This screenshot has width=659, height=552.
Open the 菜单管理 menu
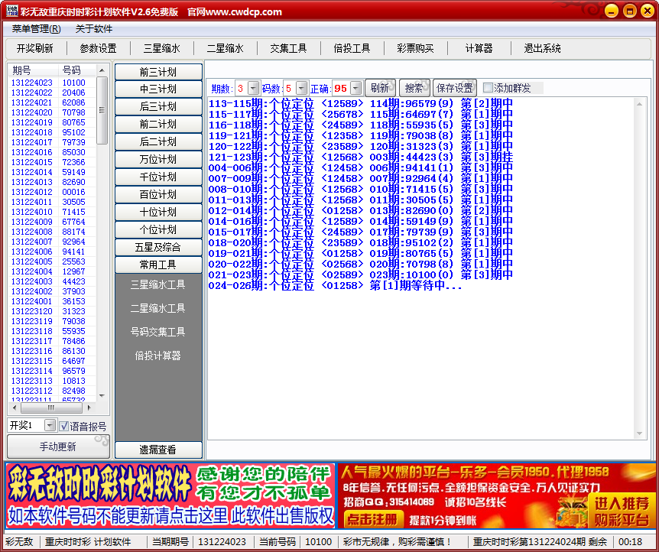(x=36, y=29)
